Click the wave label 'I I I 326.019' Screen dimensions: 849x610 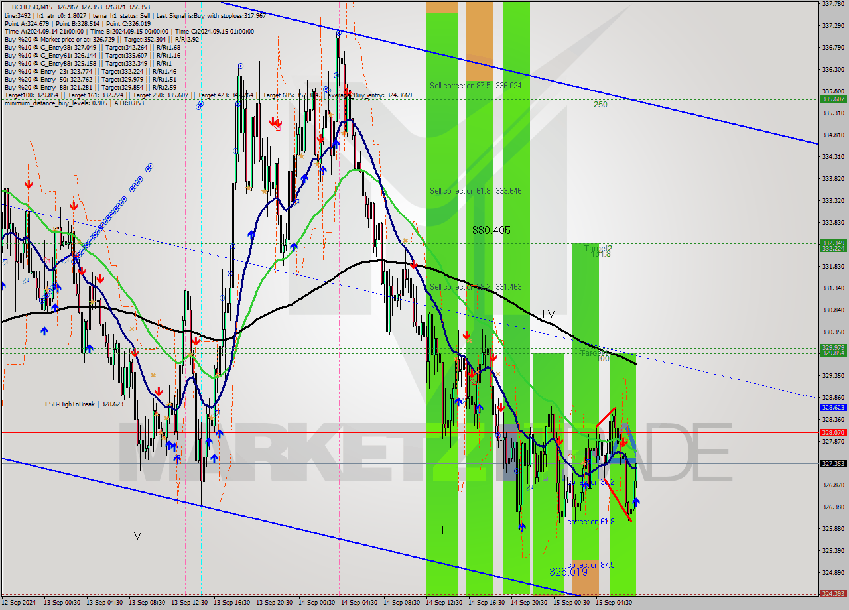tap(560, 572)
